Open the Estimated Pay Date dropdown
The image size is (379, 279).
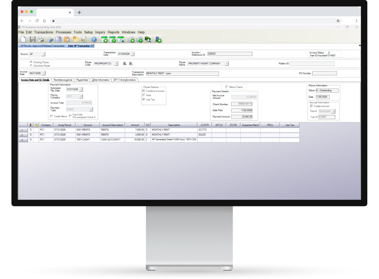pos(81,89)
